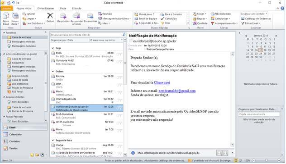Run the search magnifier in Pesquisar box
286x164 pixels.
(x=124, y=35)
